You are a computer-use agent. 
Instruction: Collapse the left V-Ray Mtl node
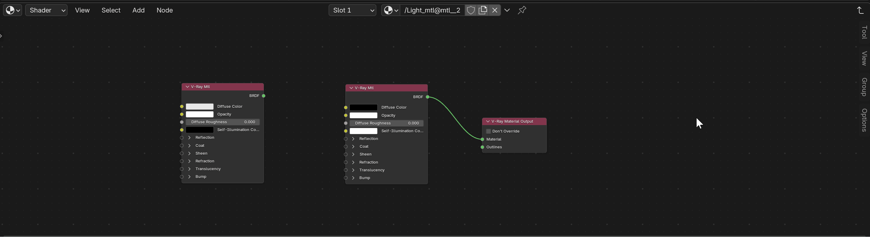187,87
